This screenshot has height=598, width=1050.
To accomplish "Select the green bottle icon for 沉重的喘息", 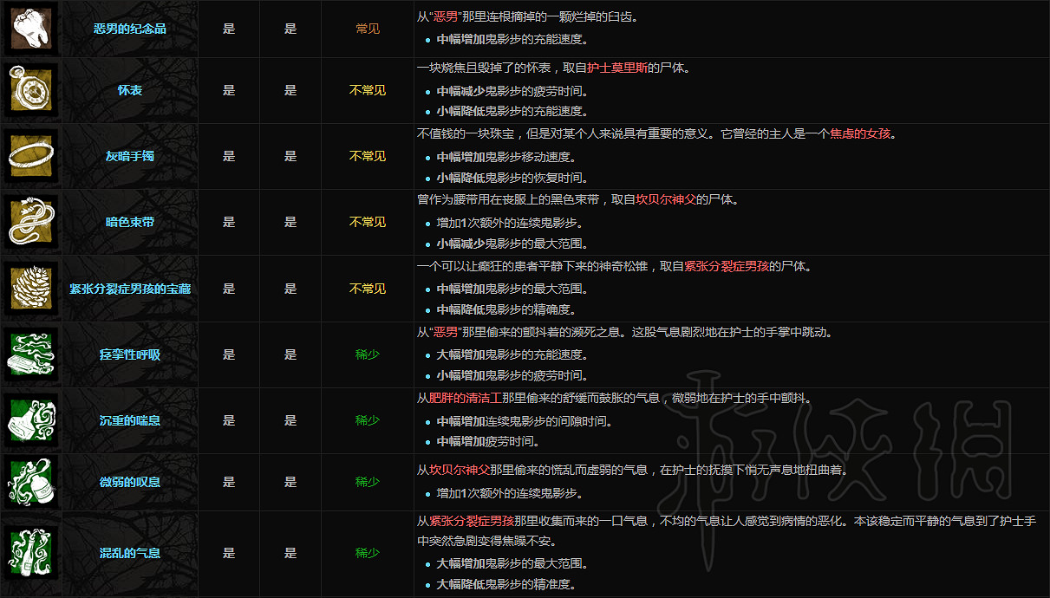I will click(x=30, y=421).
